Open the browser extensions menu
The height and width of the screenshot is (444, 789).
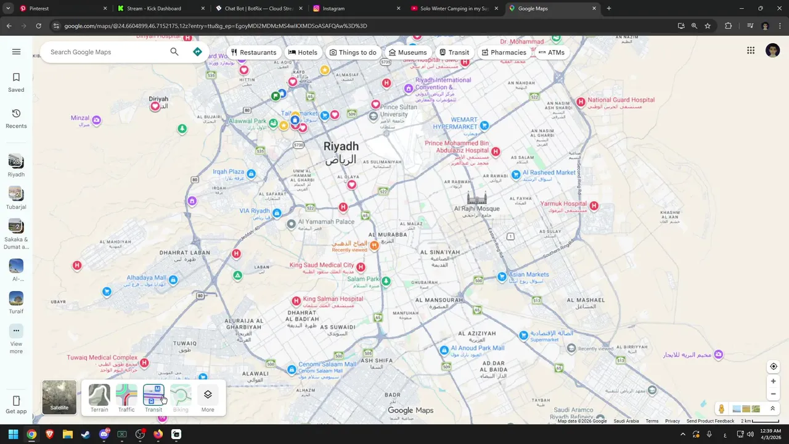(x=728, y=26)
